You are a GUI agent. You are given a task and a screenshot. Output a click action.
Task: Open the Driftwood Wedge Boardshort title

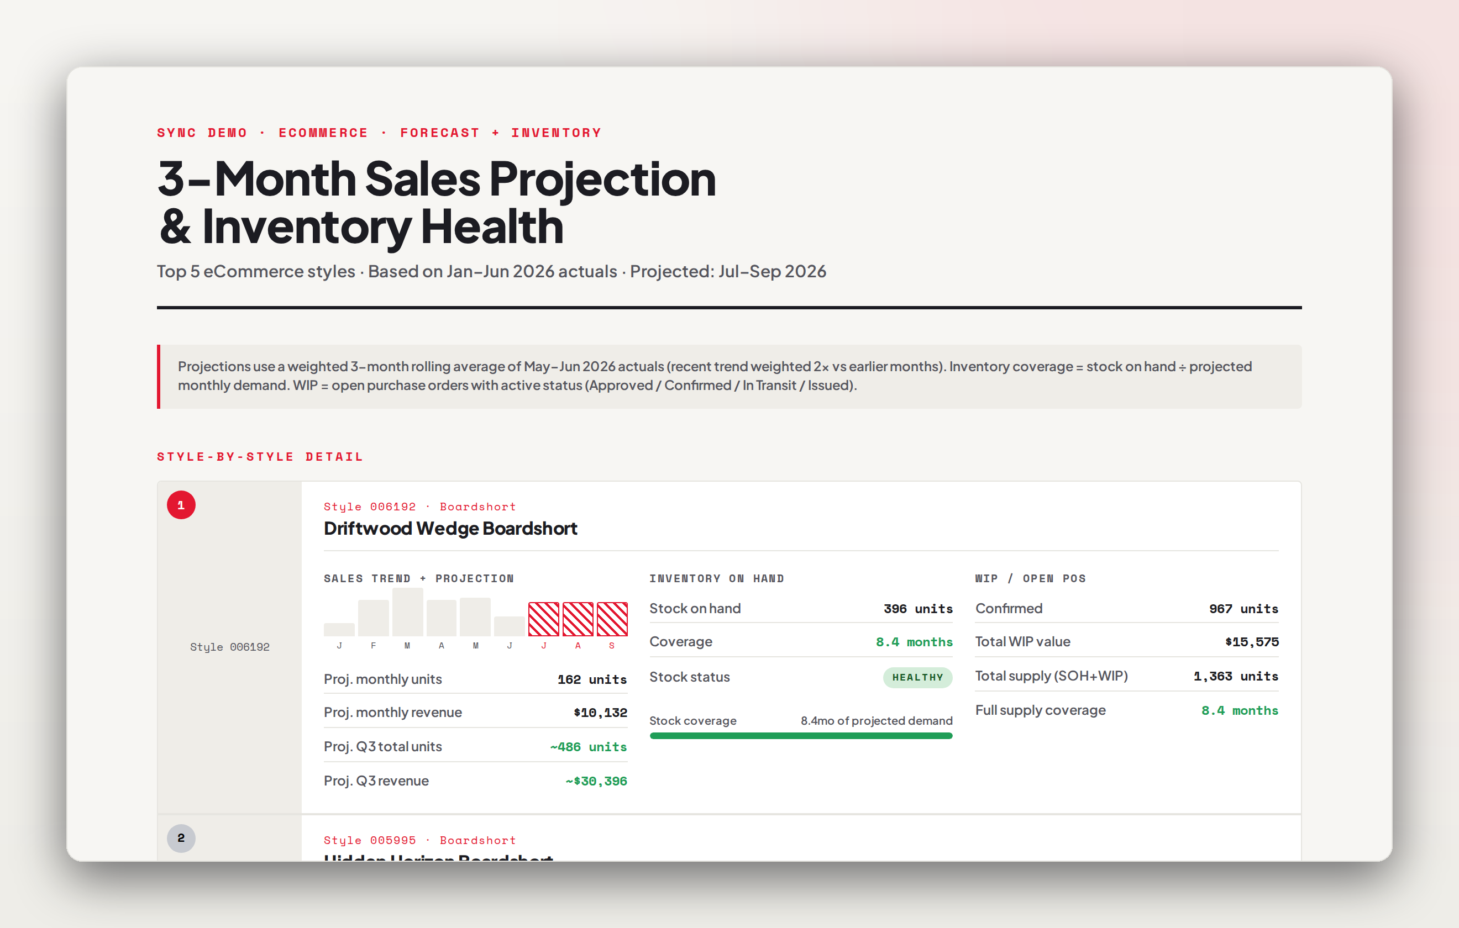pyautogui.click(x=450, y=528)
